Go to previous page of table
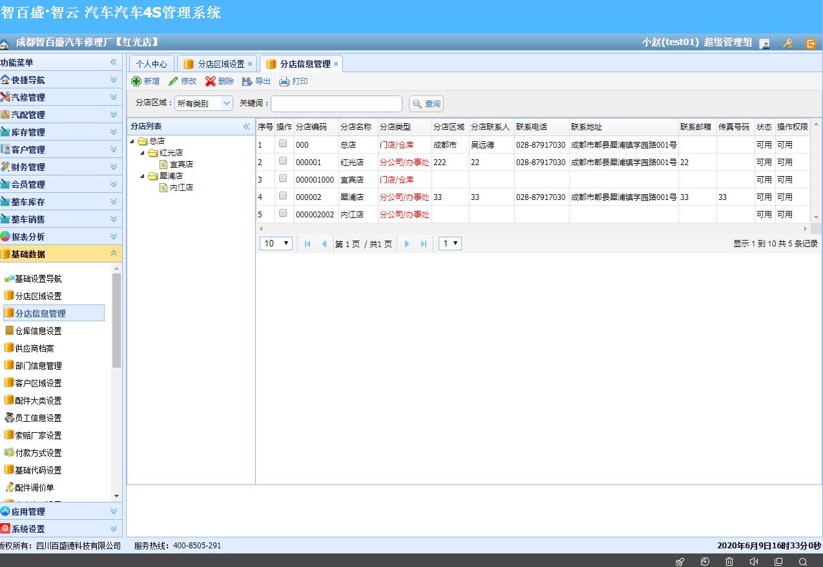823x567 pixels. tap(324, 243)
